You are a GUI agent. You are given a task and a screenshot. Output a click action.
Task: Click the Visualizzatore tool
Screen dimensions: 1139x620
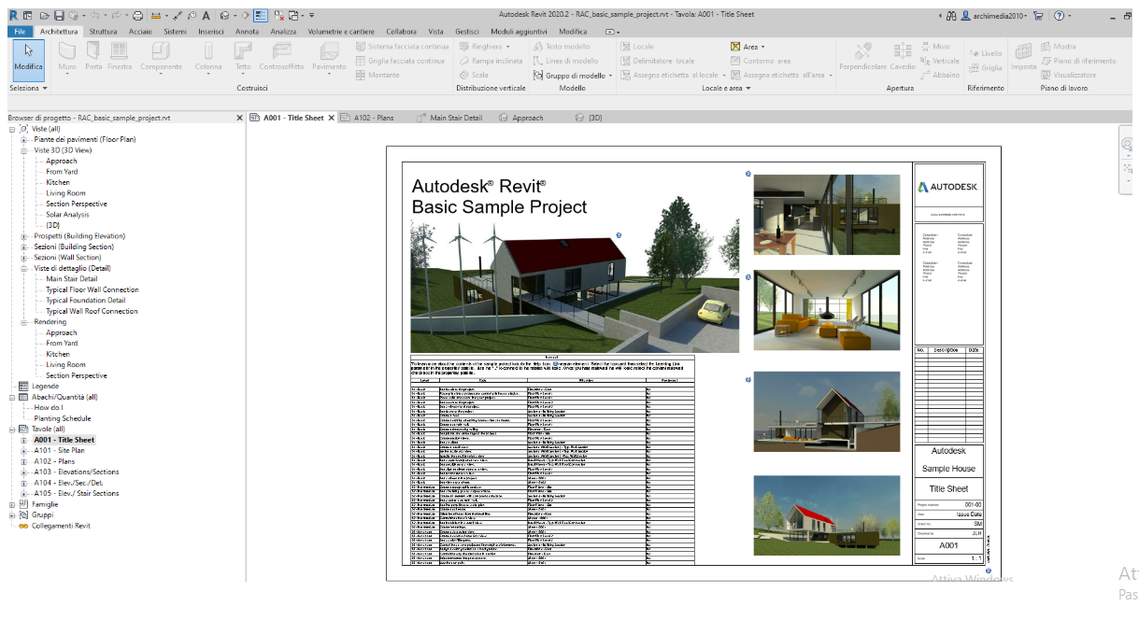click(x=1069, y=75)
